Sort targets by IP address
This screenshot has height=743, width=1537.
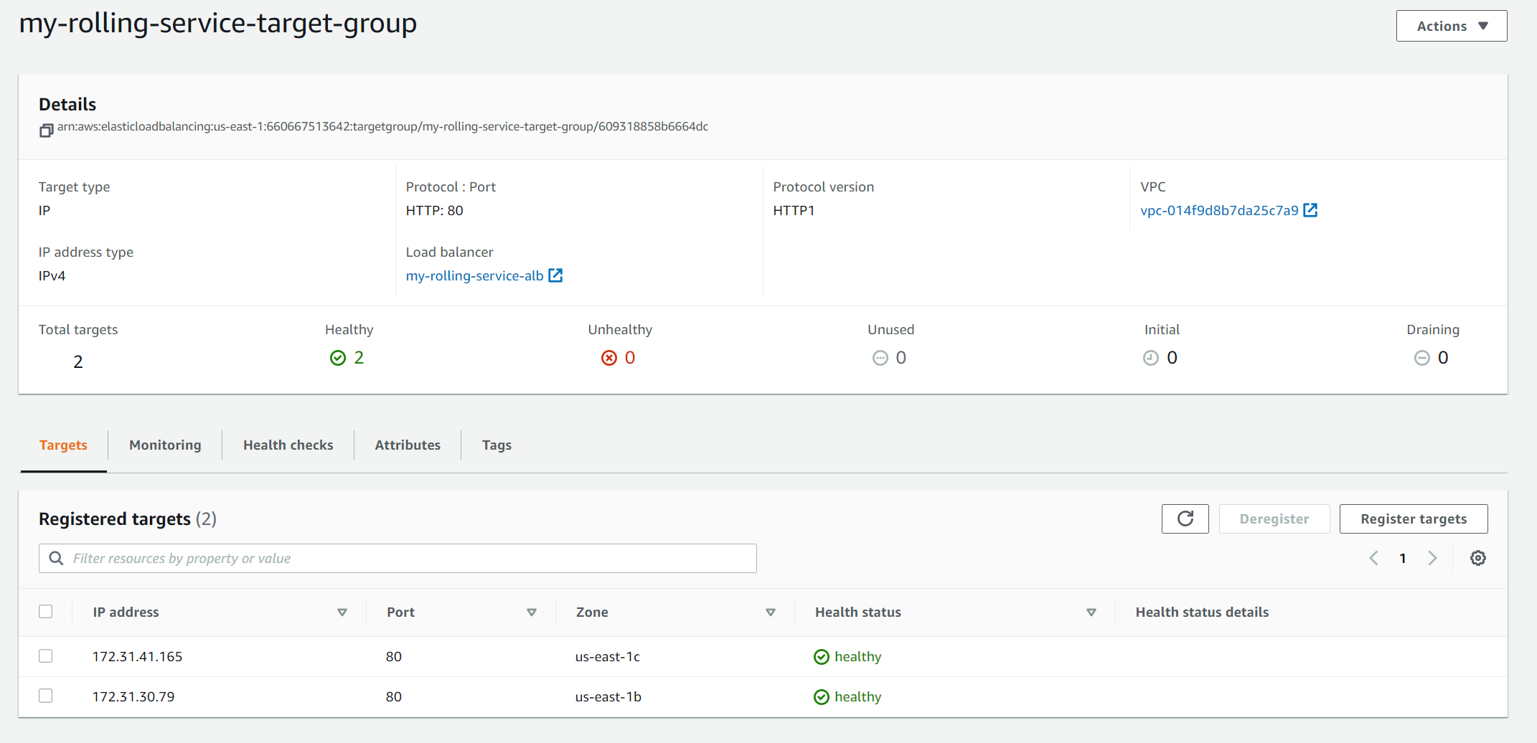click(342, 612)
